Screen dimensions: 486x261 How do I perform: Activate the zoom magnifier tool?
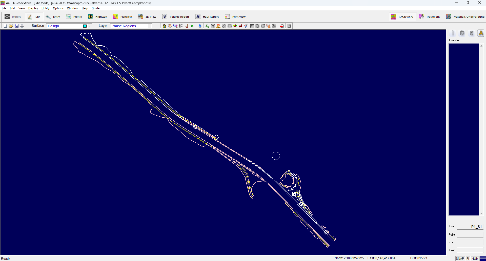click(175, 26)
